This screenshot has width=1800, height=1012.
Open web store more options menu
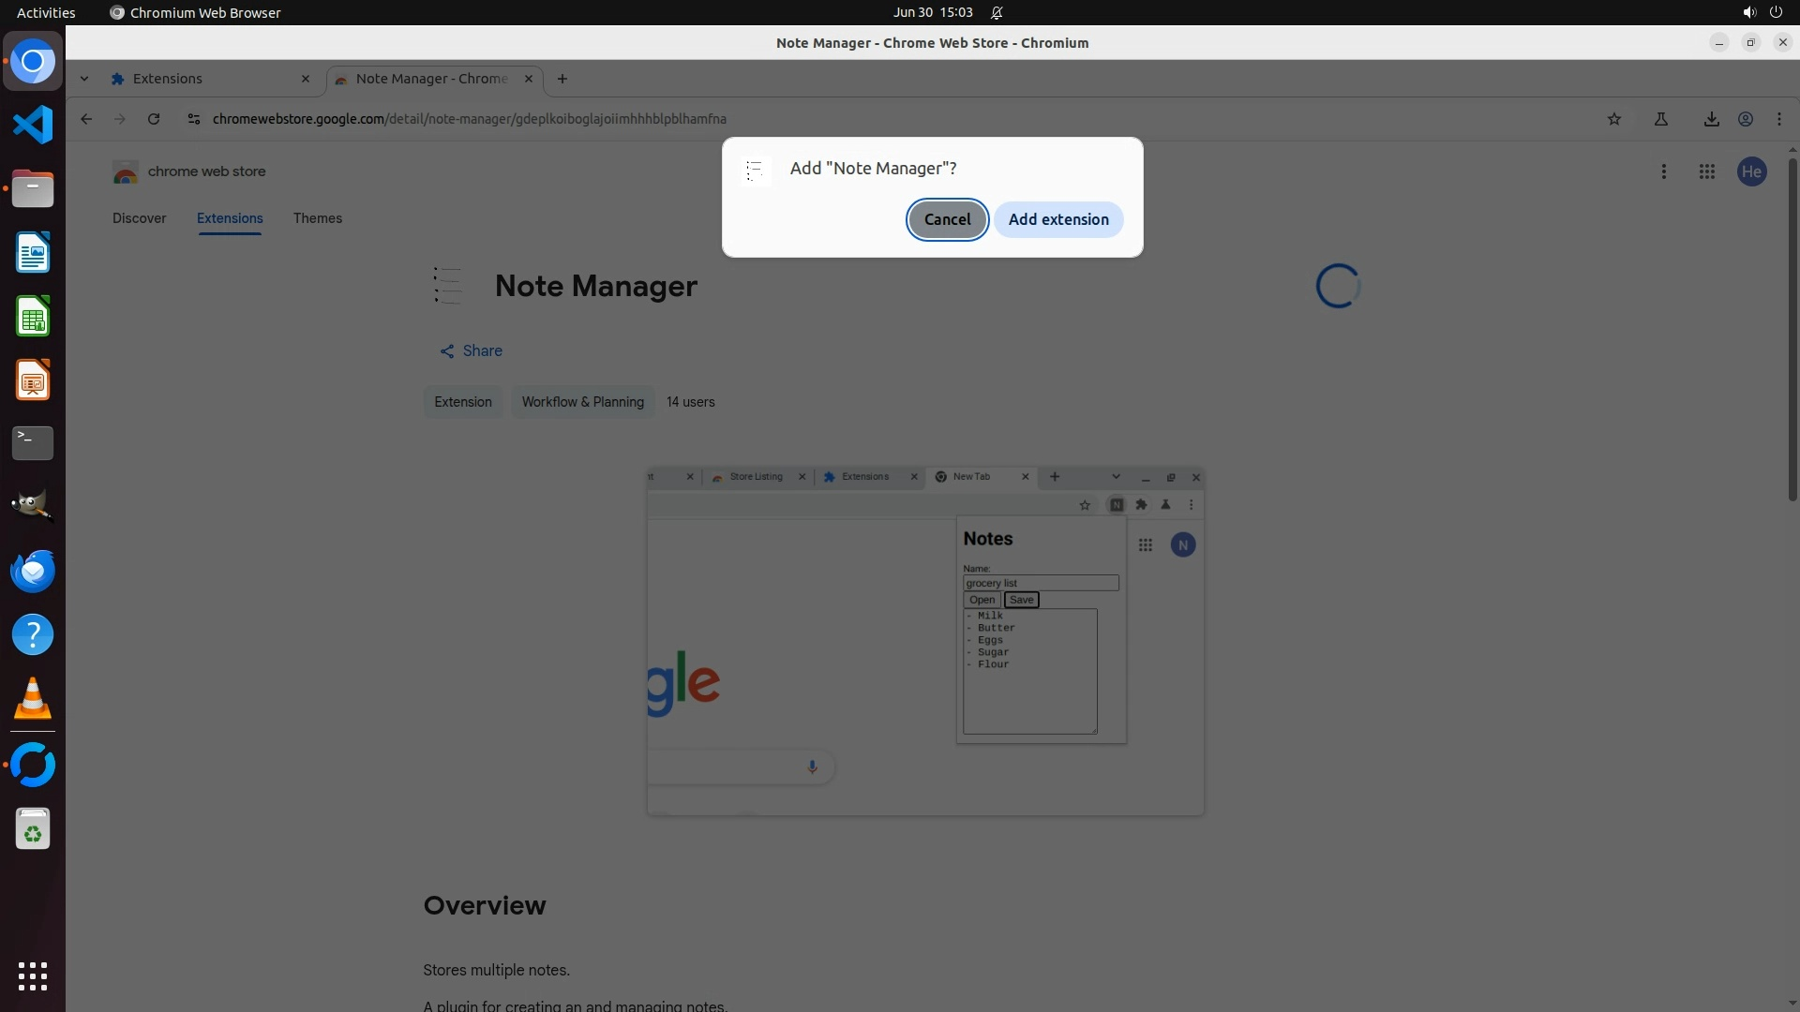[x=1663, y=171]
